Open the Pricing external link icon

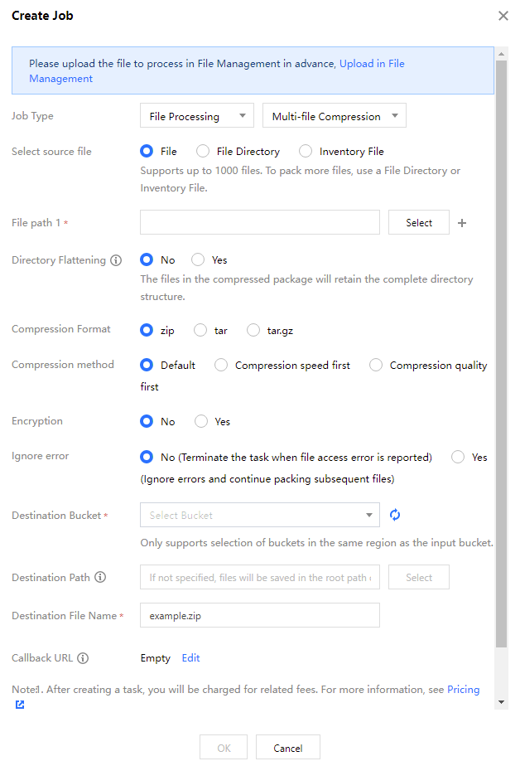[20, 705]
